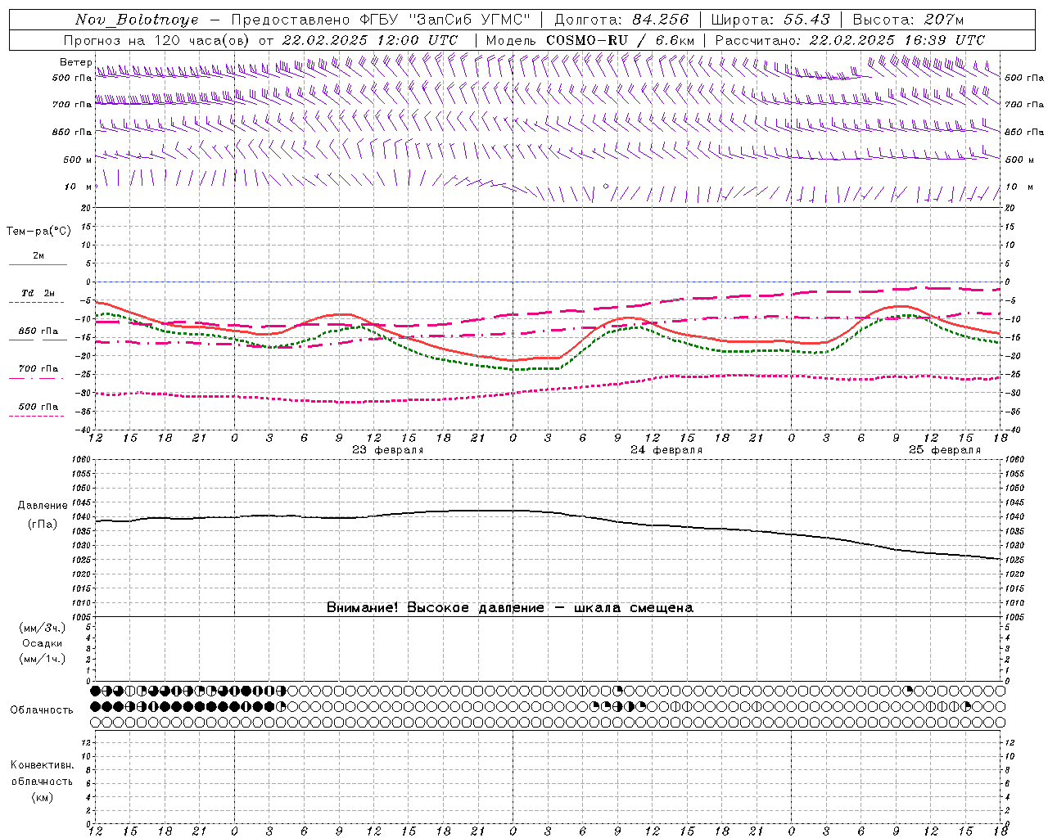Click the 'Конвективн.' convective cloud label

(x=43, y=765)
